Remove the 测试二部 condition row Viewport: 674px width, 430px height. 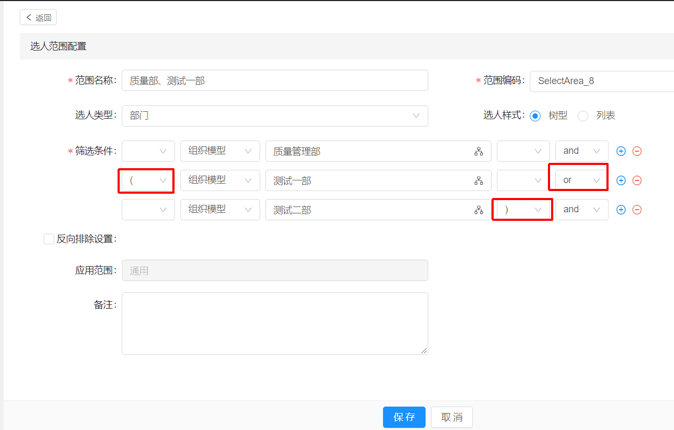(637, 210)
